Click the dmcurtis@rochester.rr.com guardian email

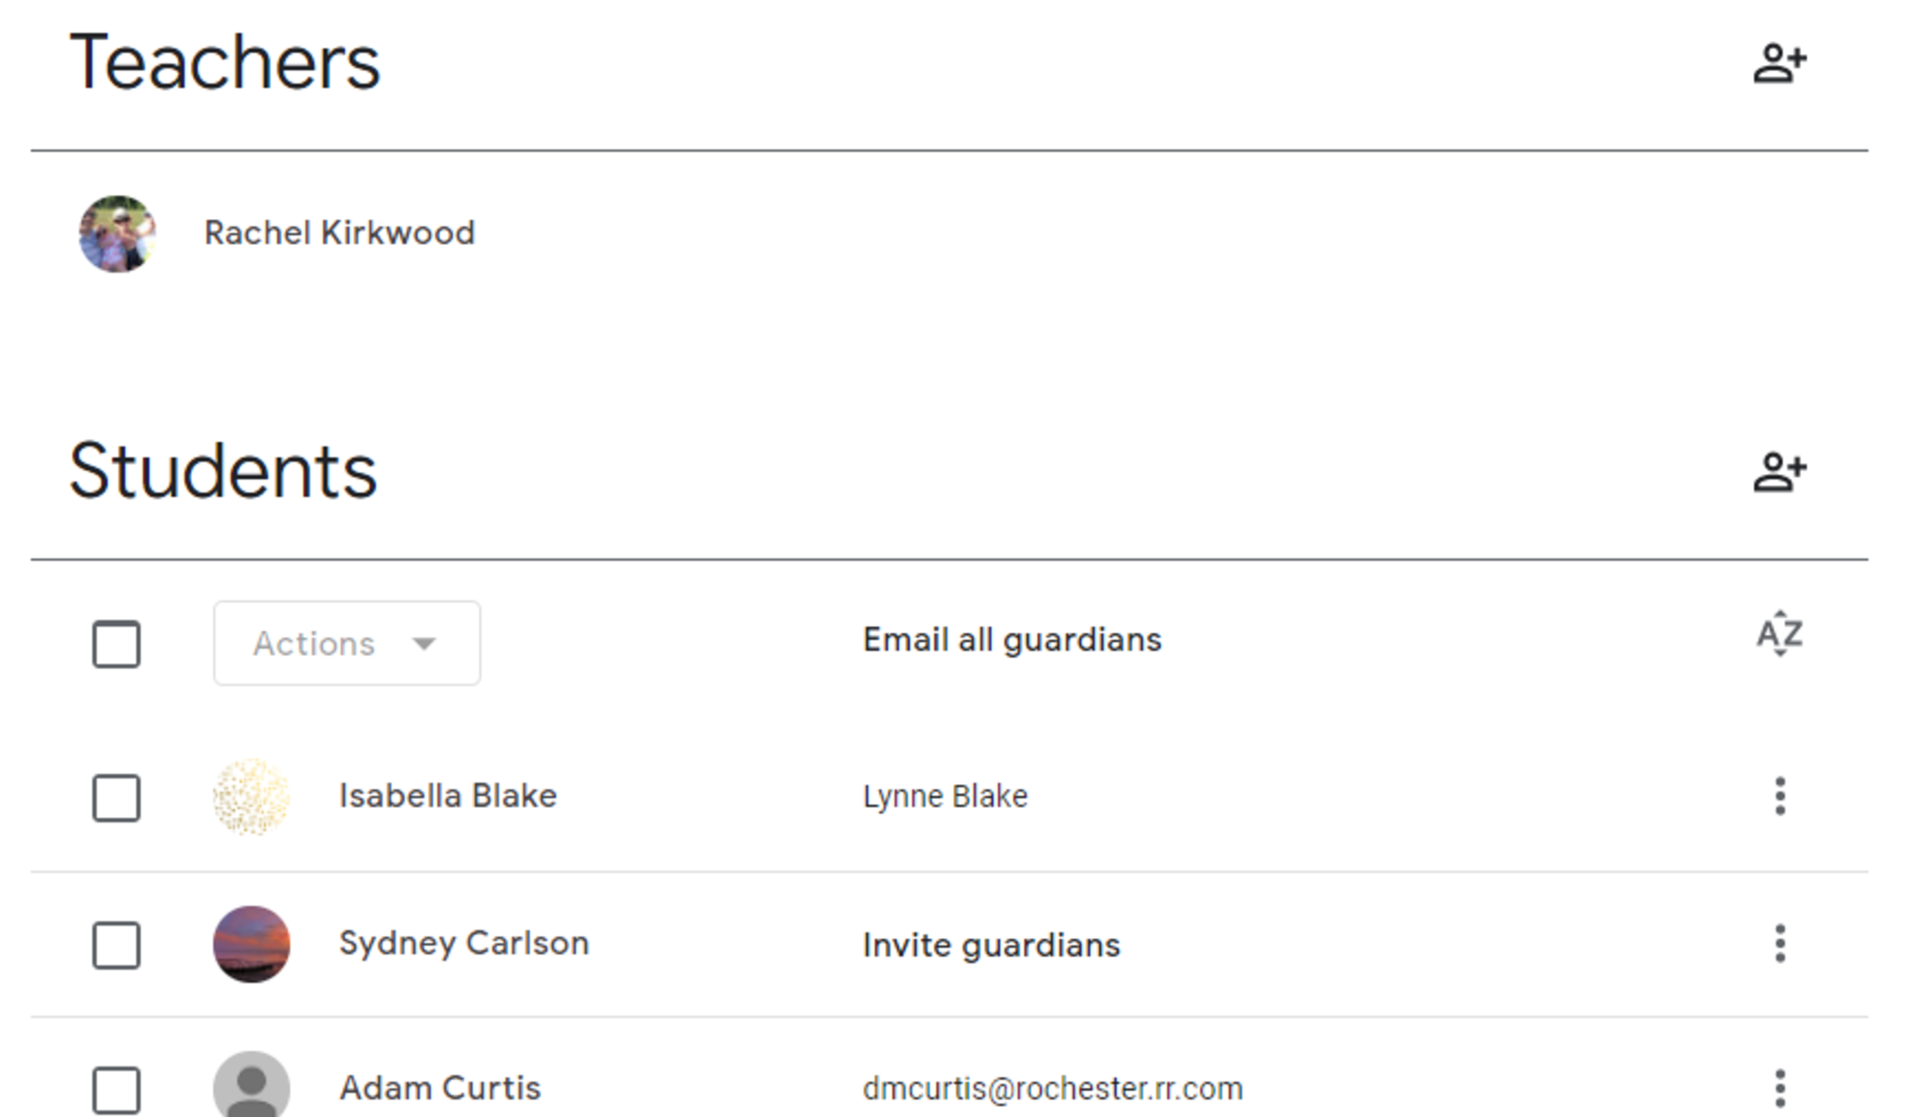1052,1088
